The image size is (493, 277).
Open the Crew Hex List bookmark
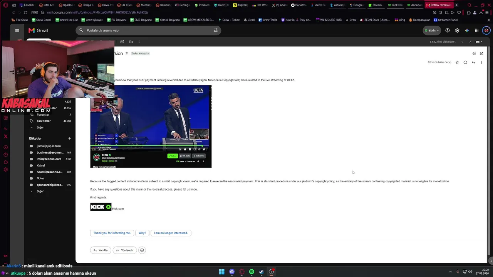(66, 20)
